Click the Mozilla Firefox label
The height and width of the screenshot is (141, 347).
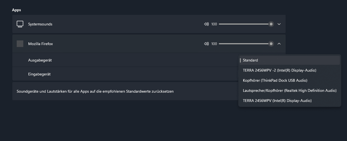click(x=41, y=44)
